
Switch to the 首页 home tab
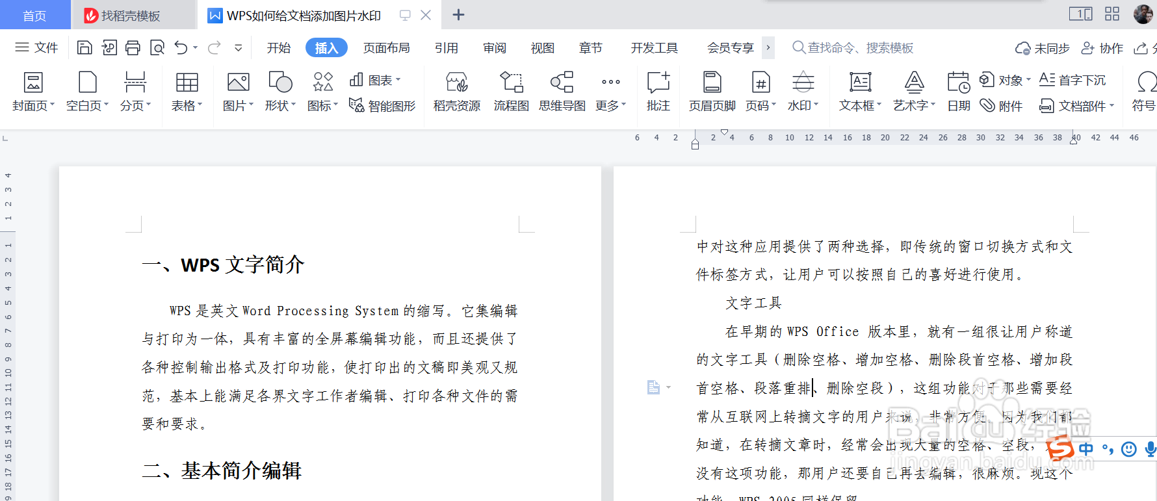[34, 15]
